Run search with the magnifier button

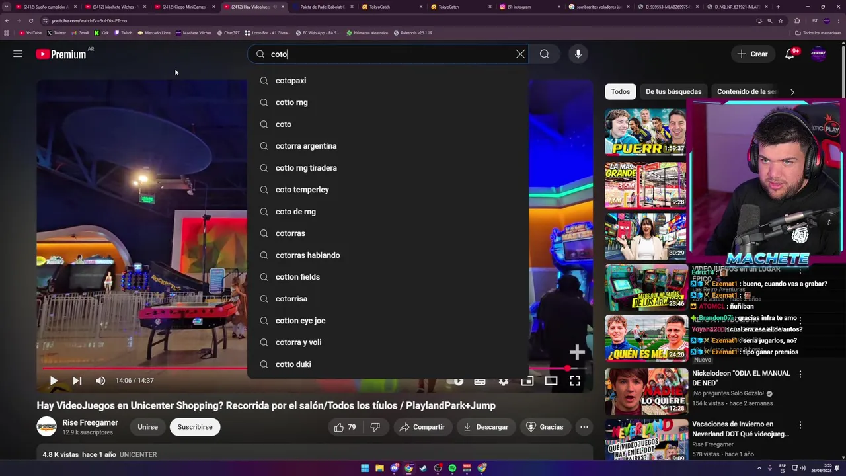(545, 54)
